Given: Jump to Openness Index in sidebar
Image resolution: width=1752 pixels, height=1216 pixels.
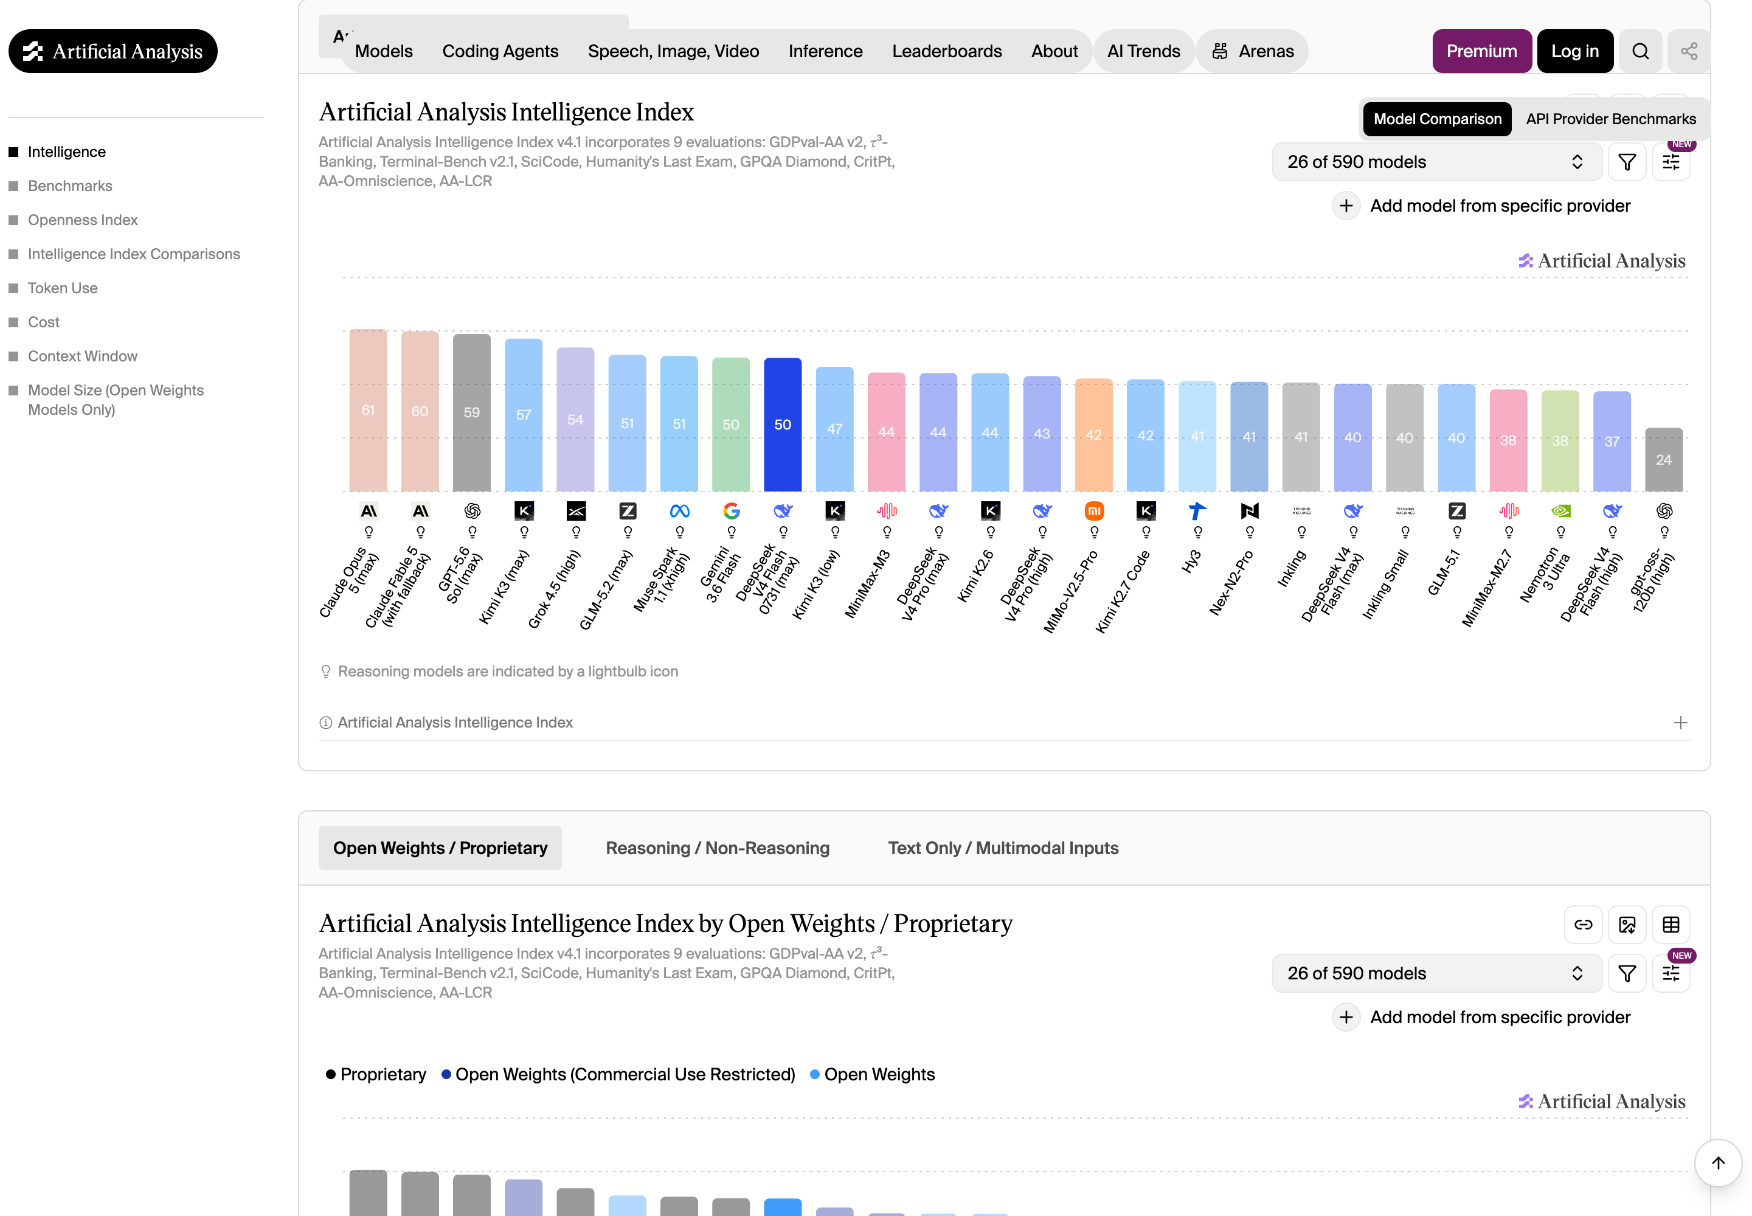Looking at the screenshot, I should 83,220.
